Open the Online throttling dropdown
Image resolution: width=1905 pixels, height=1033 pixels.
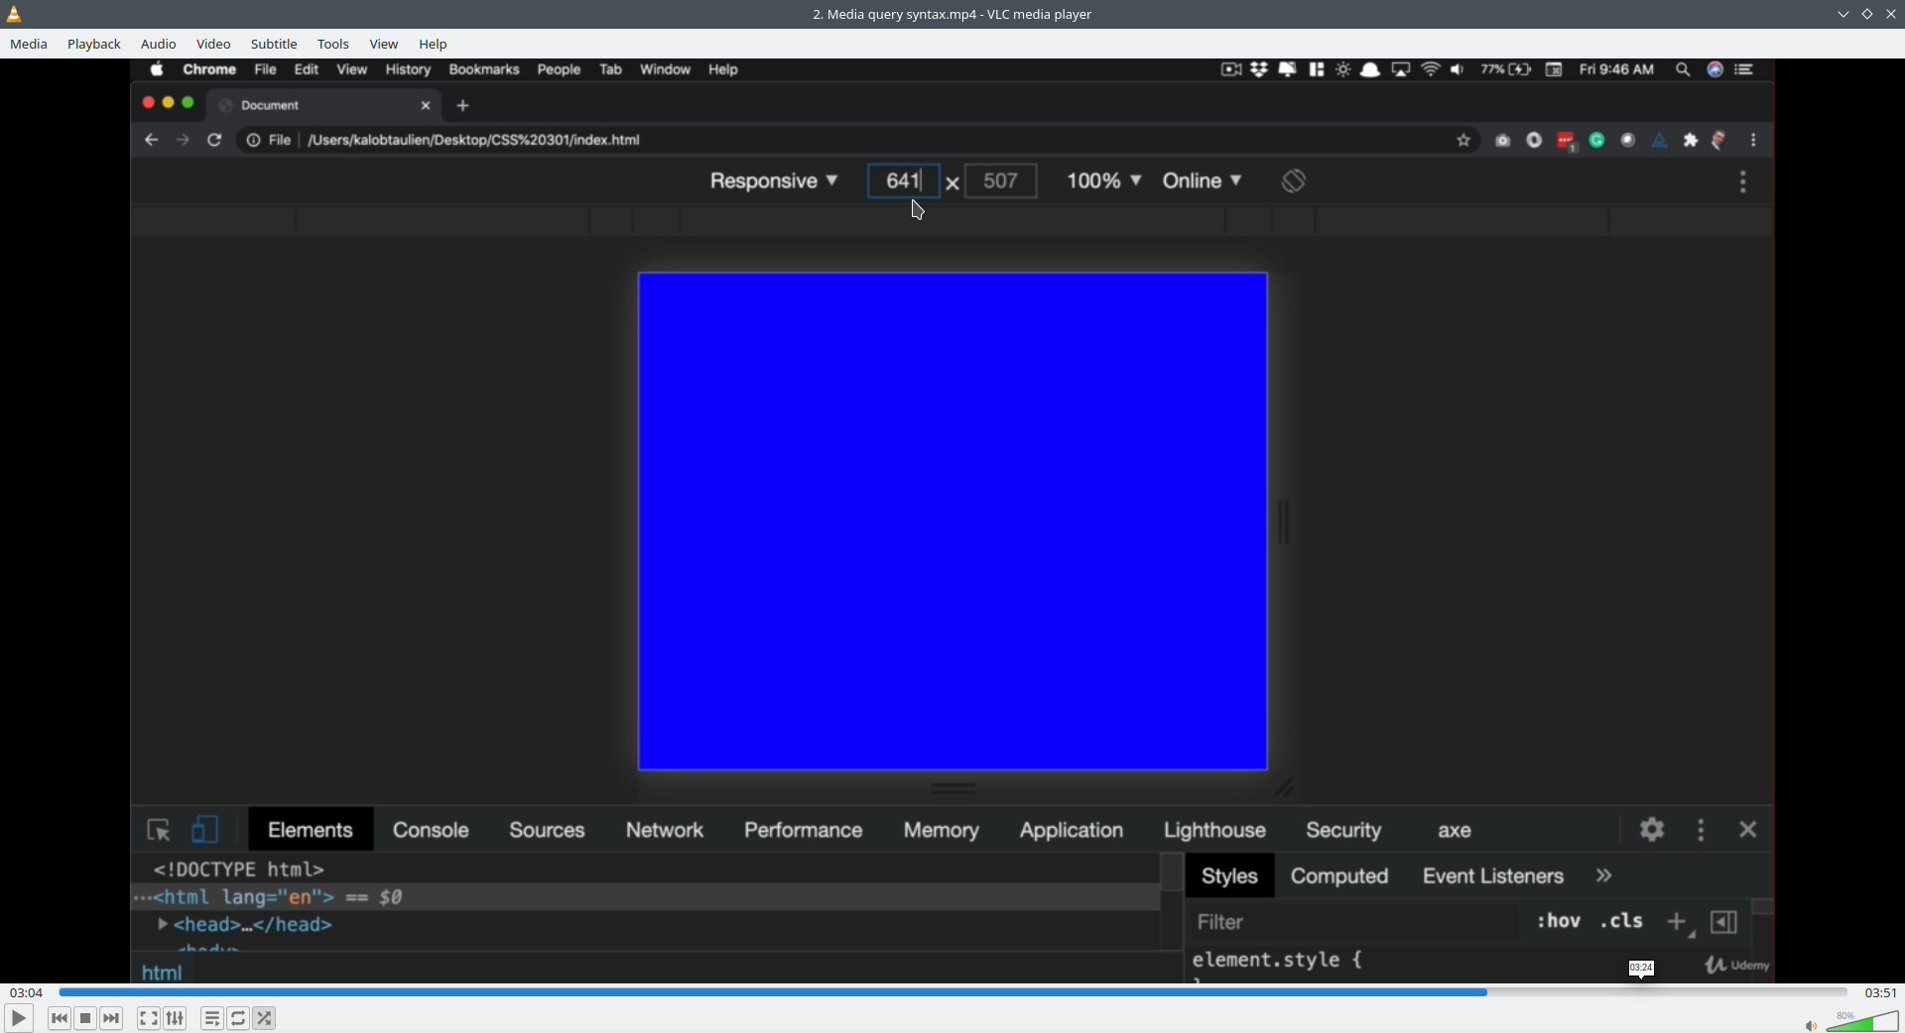tap(1203, 180)
